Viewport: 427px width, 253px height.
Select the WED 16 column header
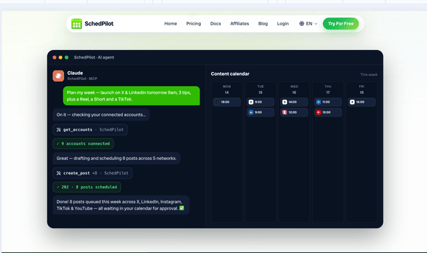(x=294, y=89)
